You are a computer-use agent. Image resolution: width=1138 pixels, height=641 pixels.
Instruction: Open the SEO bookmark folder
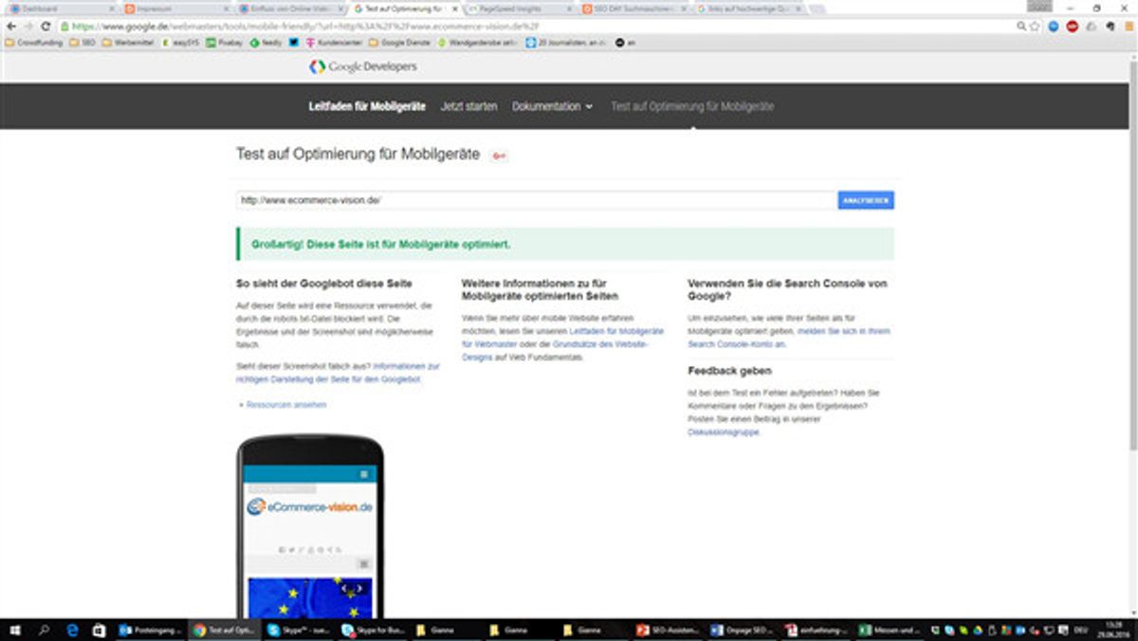coord(83,43)
